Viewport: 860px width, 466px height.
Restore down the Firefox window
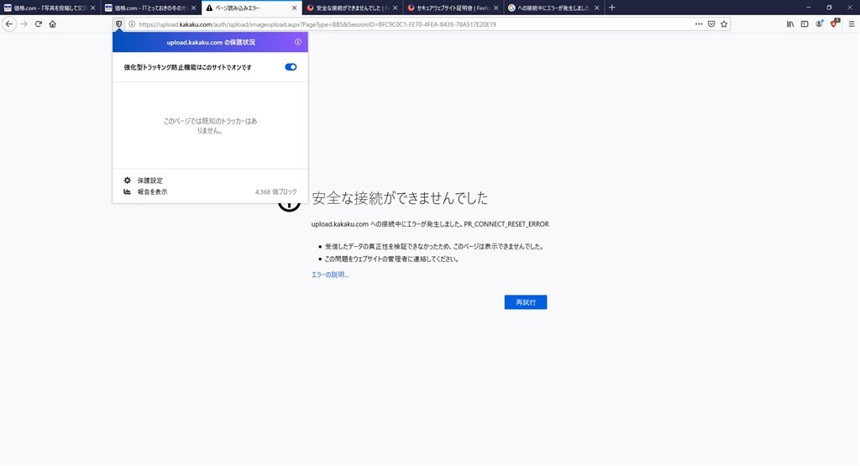[x=829, y=8]
